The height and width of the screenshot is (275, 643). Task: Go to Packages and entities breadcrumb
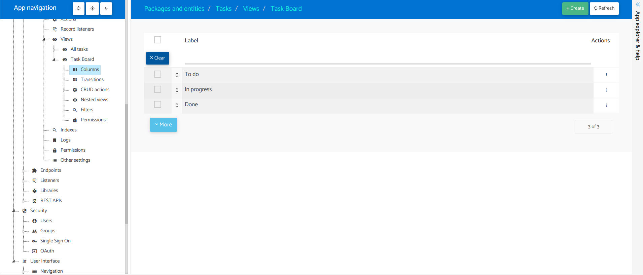pos(174,9)
